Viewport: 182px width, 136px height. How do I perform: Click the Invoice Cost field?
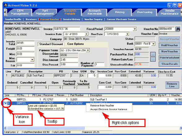[105, 76]
